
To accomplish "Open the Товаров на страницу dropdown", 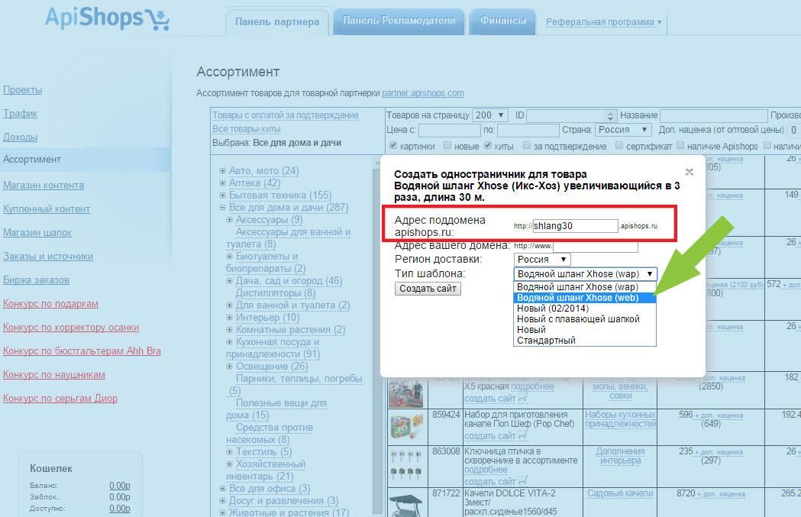I will coord(490,115).
